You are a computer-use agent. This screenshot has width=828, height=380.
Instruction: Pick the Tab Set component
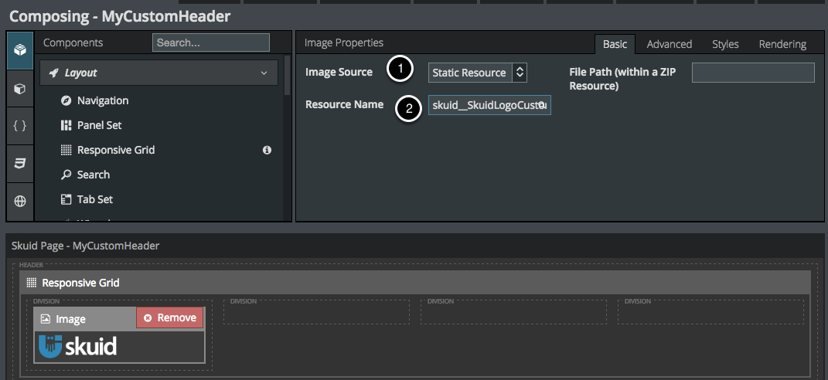click(94, 199)
